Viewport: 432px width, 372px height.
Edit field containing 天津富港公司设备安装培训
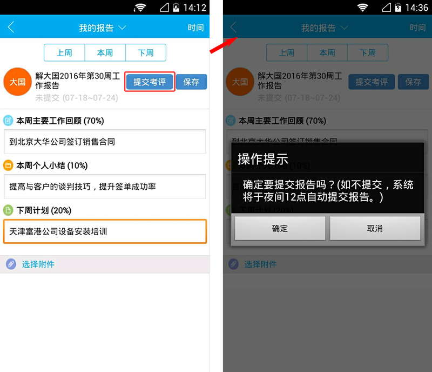click(x=105, y=231)
